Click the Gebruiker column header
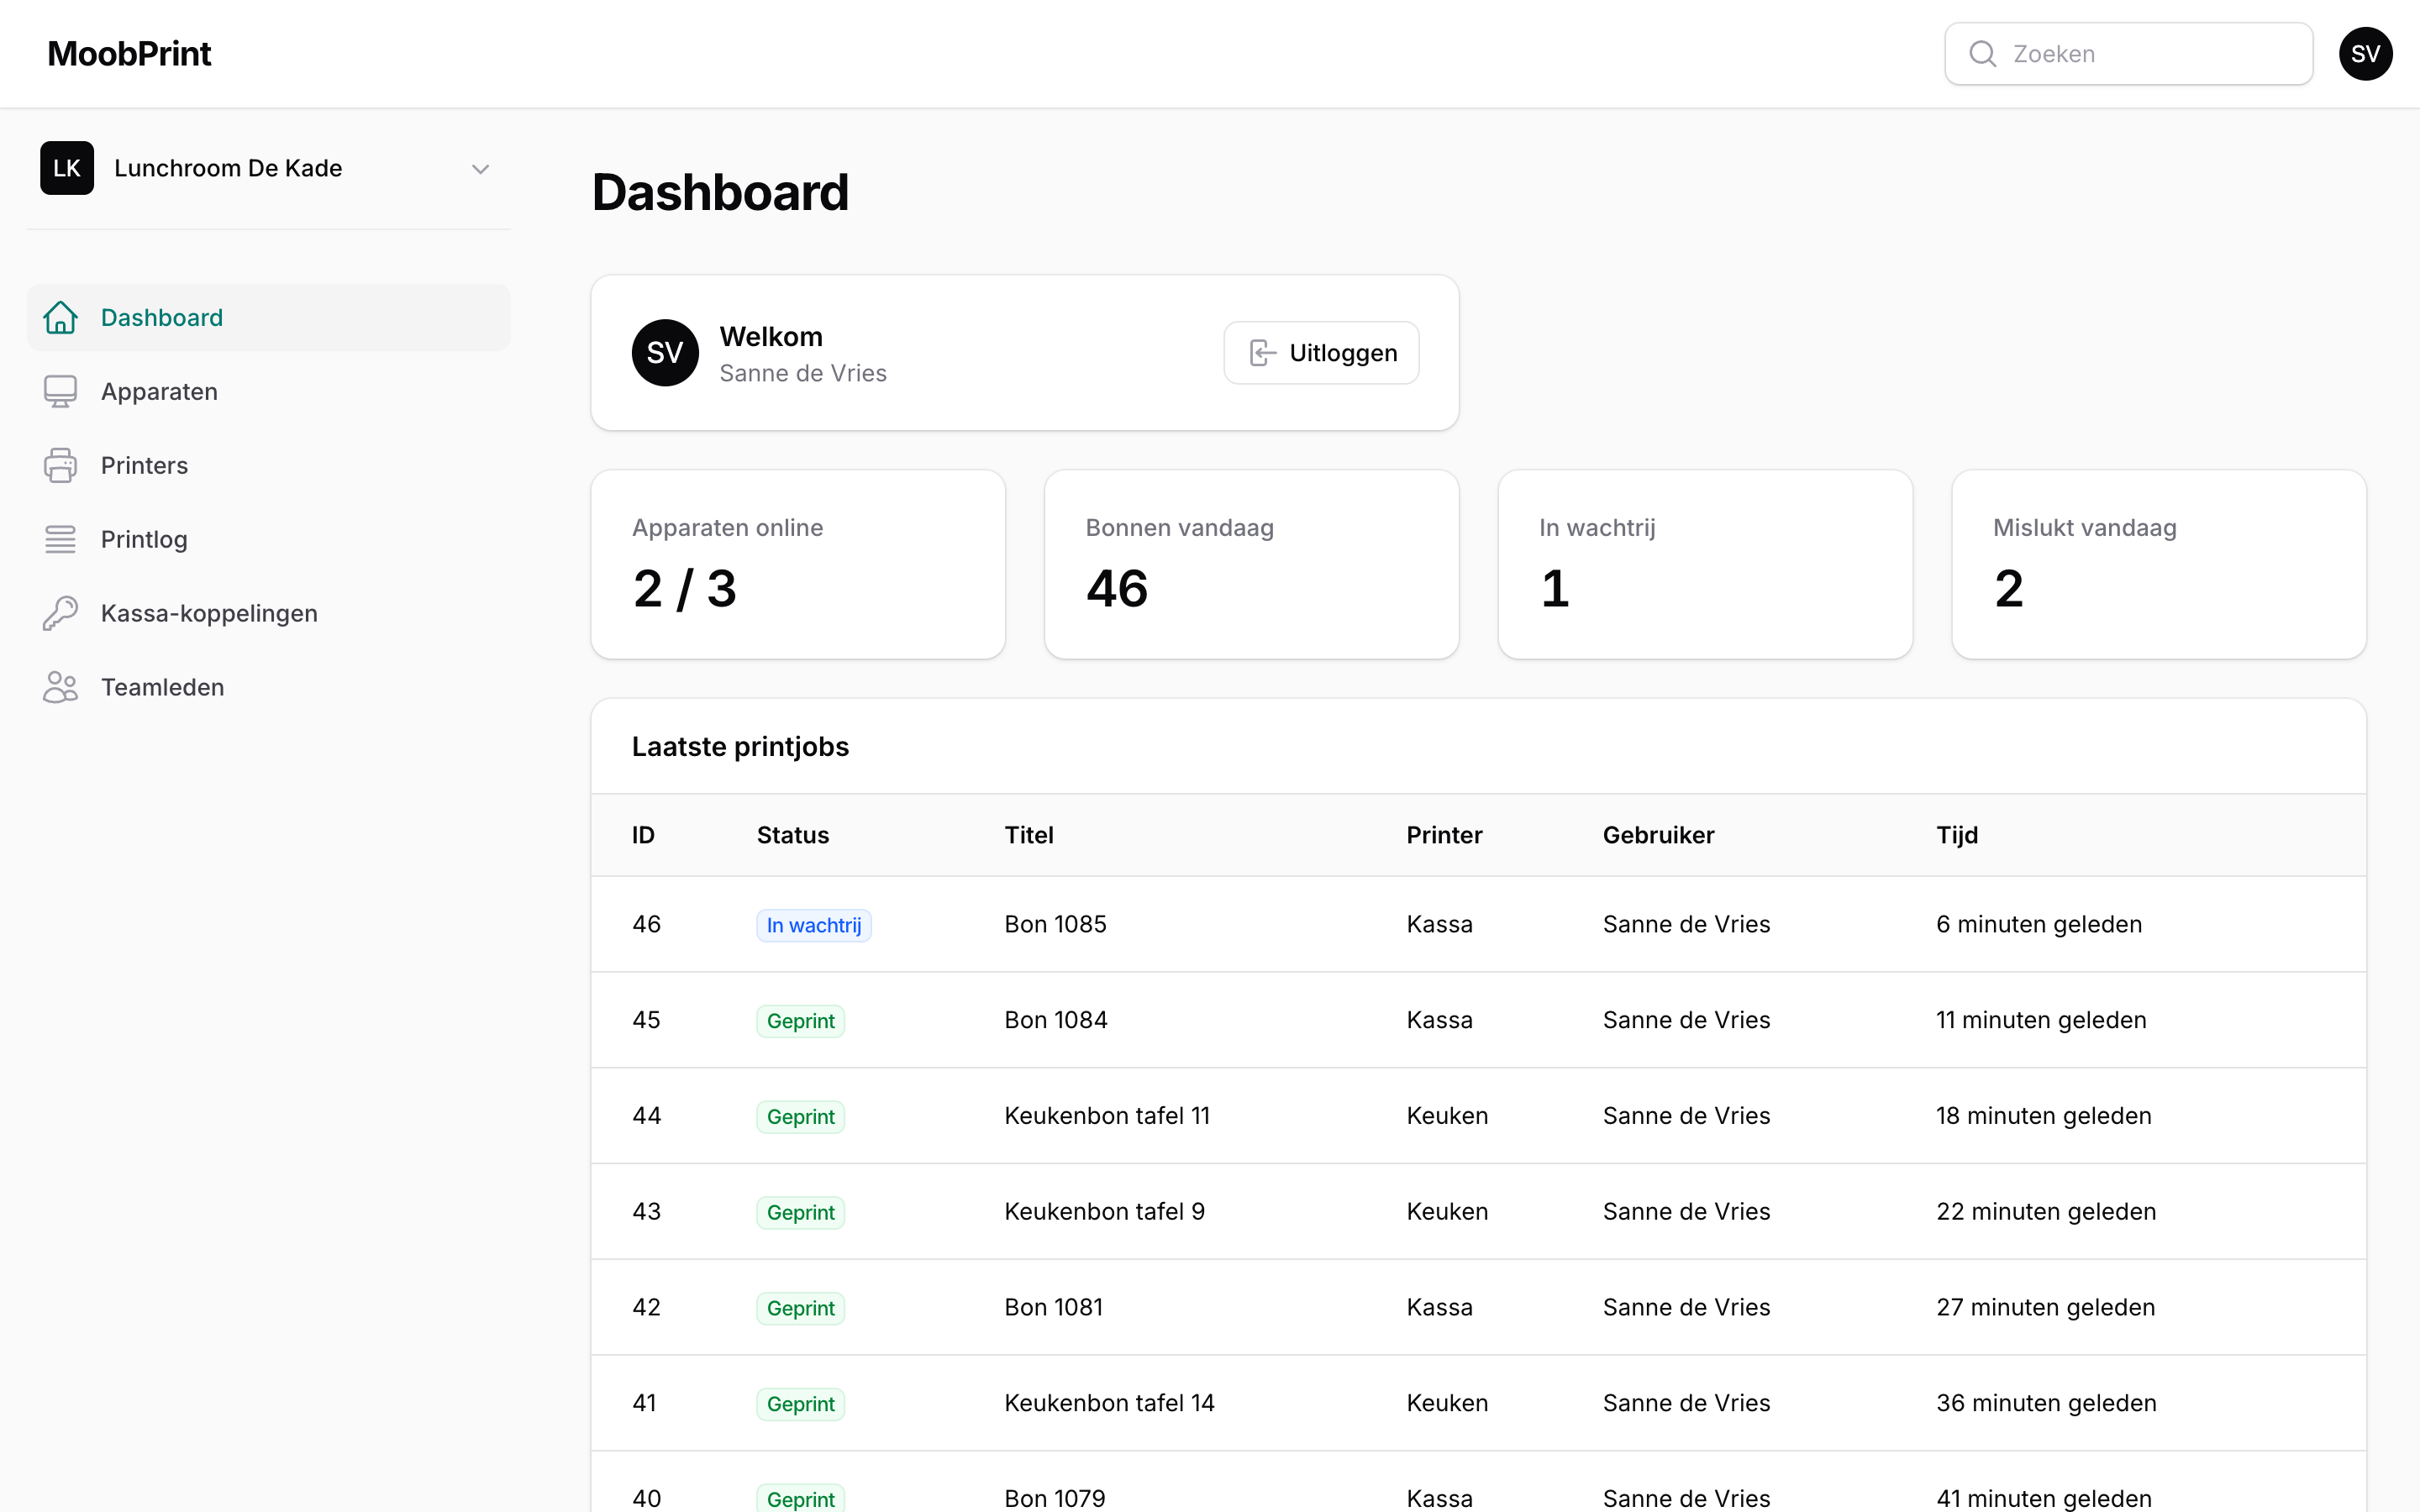This screenshot has width=2420, height=1512. pyautogui.click(x=1658, y=835)
